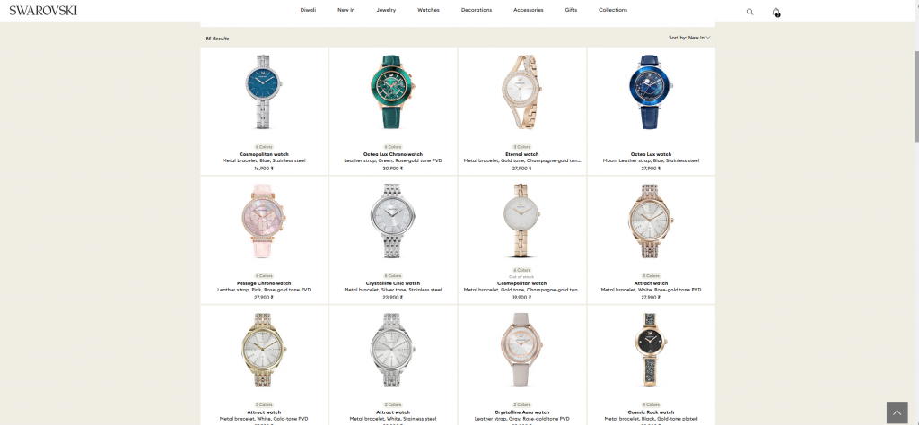Select the Diwali menu item
The image size is (919, 425).
click(309, 10)
